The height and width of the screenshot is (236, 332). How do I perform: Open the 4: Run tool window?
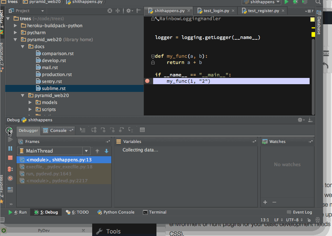(x=18, y=212)
